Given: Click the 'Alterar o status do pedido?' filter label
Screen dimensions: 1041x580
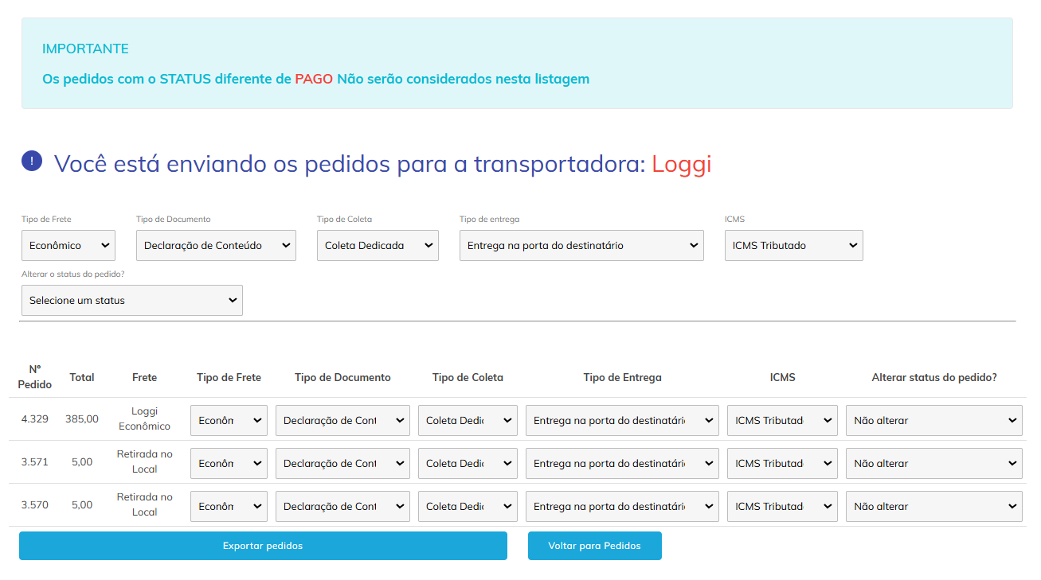Looking at the screenshot, I should click(x=73, y=274).
